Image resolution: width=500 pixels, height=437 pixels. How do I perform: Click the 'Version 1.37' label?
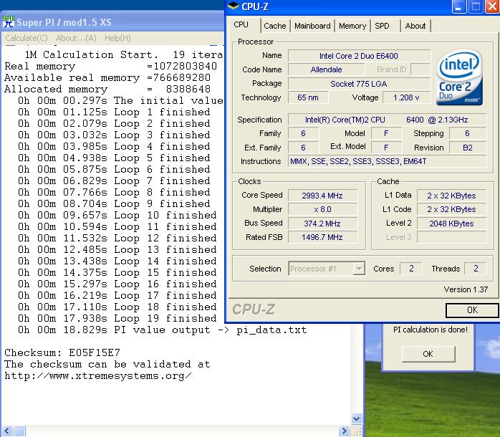click(466, 289)
